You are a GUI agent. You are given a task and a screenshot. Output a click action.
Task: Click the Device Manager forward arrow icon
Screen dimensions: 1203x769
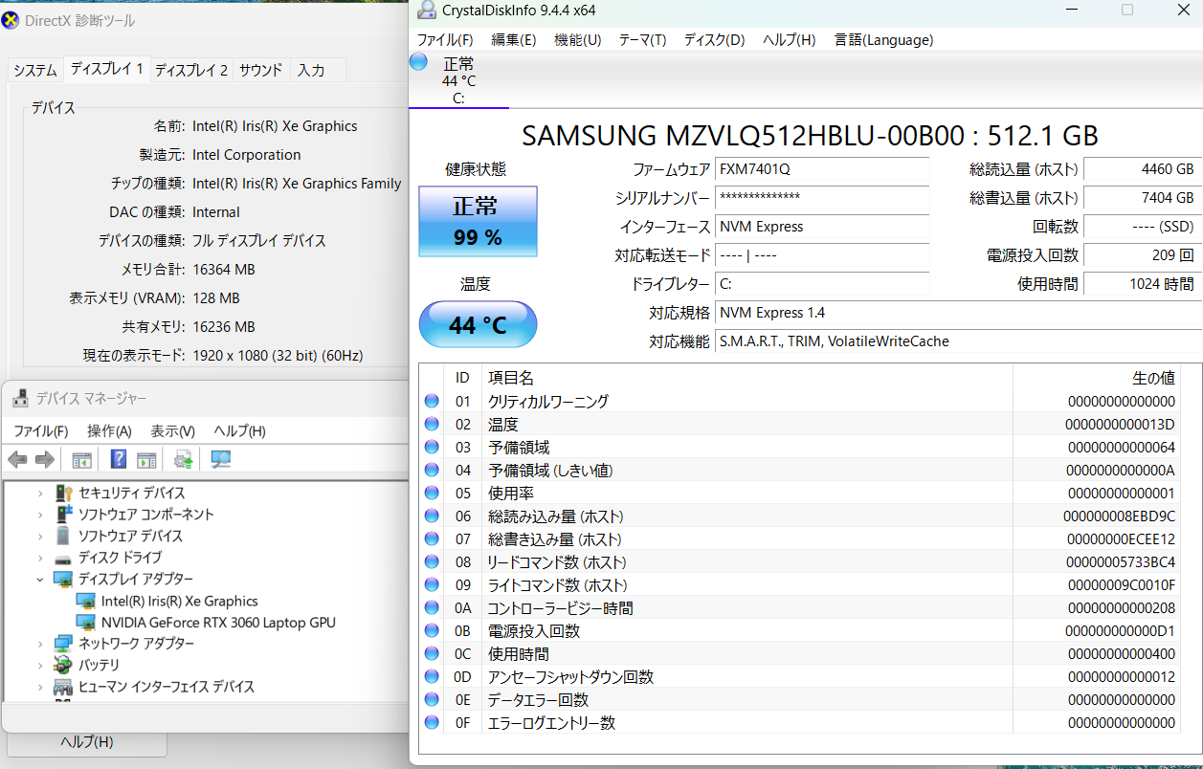tap(44, 460)
